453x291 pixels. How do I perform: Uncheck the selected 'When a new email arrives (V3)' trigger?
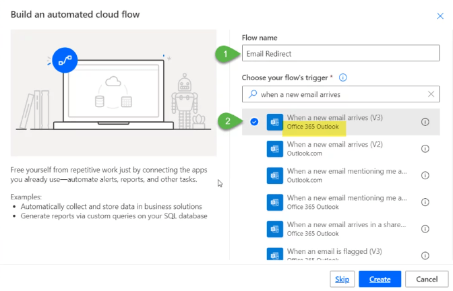coord(254,122)
